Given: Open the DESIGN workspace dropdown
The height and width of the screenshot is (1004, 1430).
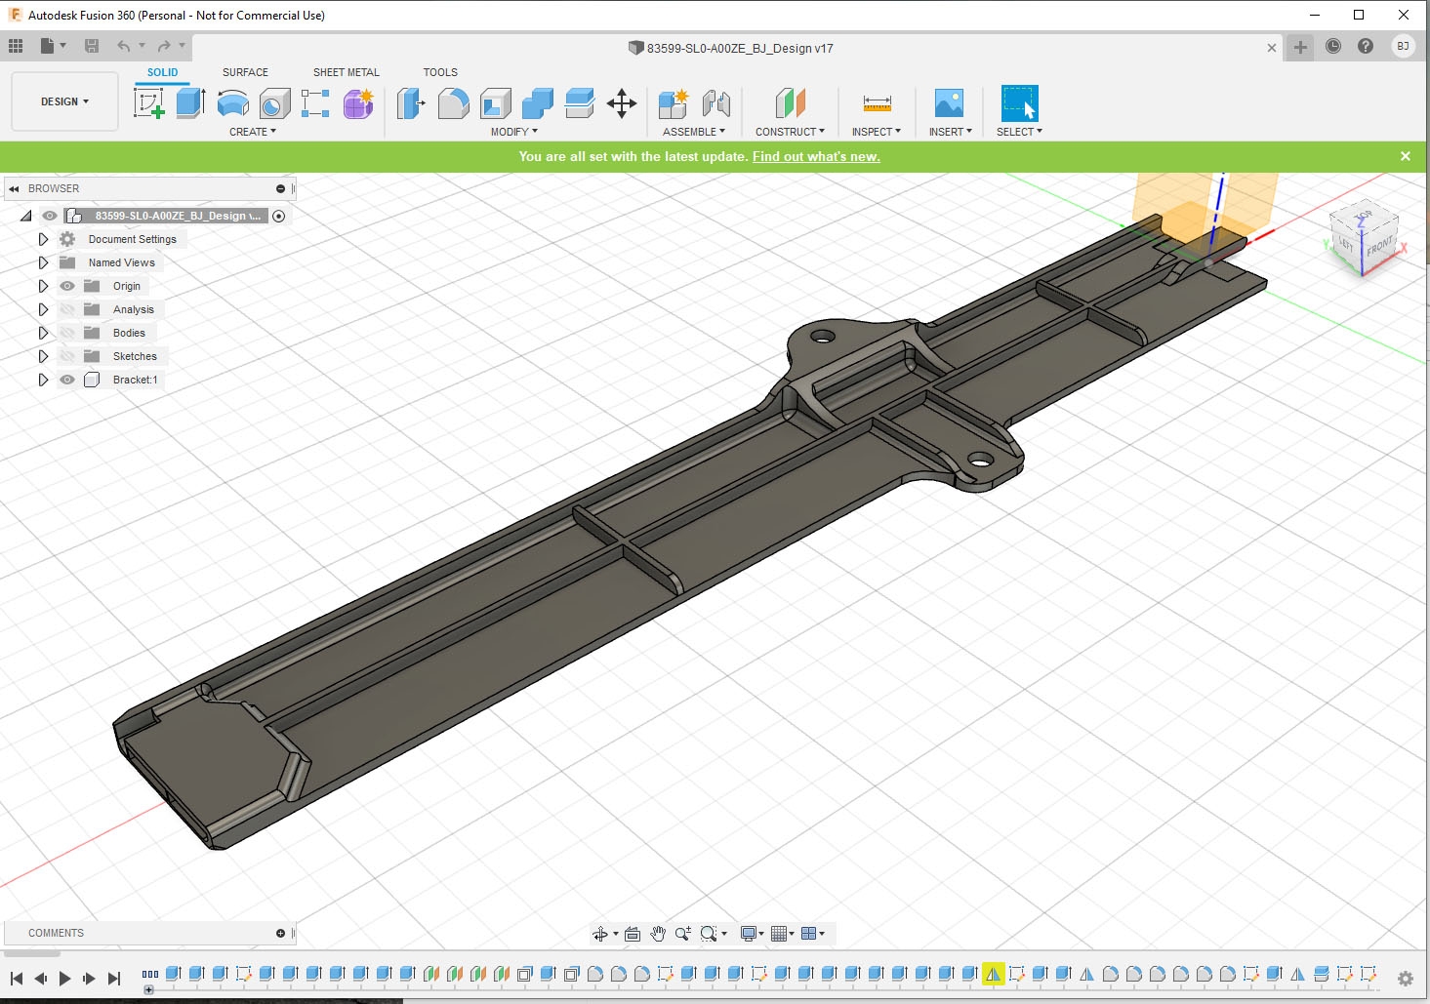Looking at the screenshot, I should pyautogui.click(x=64, y=101).
